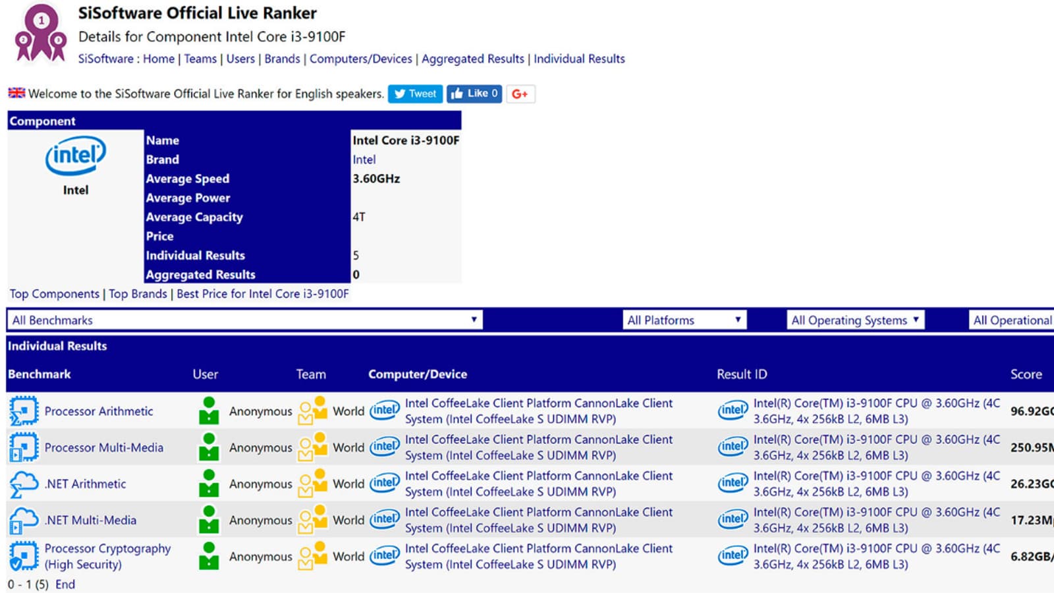The height and width of the screenshot is (593, 1054).
Task: Open the .NET Multi-Media benchmark link
Action: [x=90, y=520]
